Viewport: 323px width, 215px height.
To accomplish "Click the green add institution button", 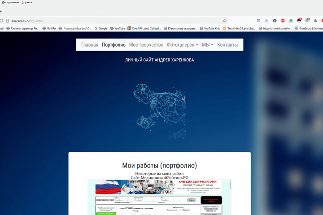I will click(106, 214).
